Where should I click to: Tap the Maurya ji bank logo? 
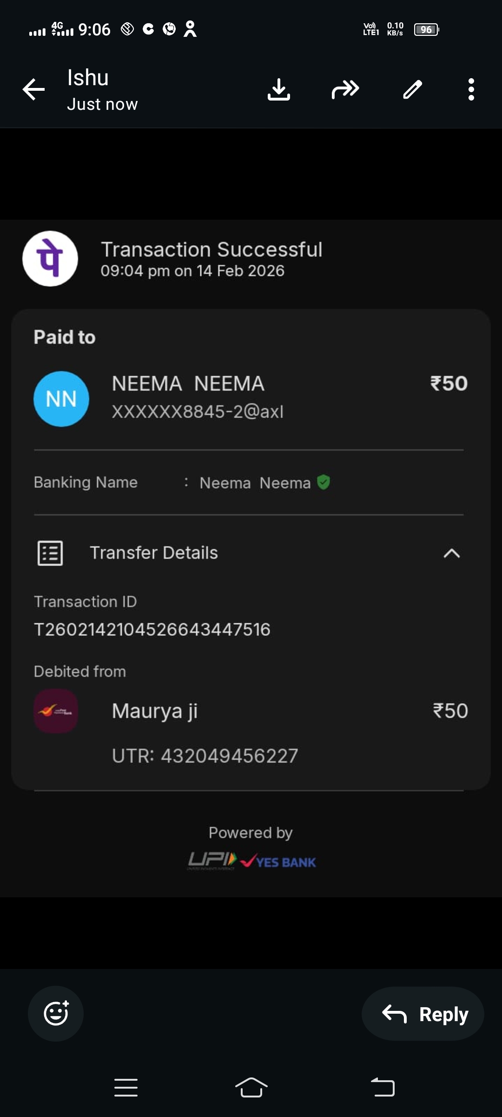coord(56,711)
